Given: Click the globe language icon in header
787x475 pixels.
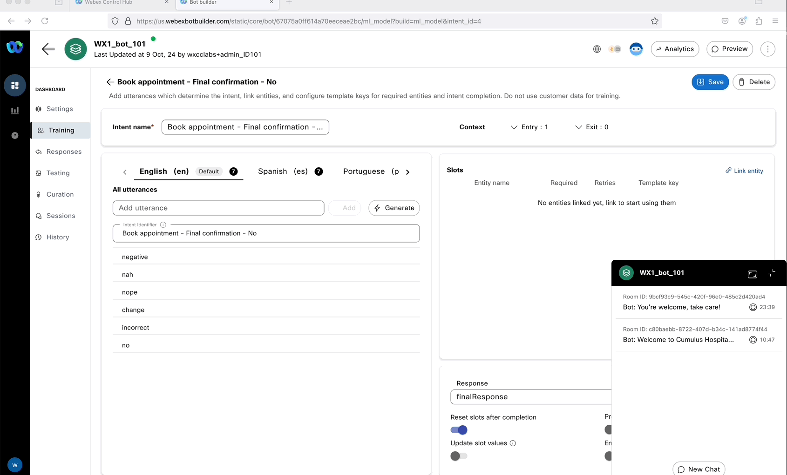Looking at the screenshot, I should click(597, 49).
